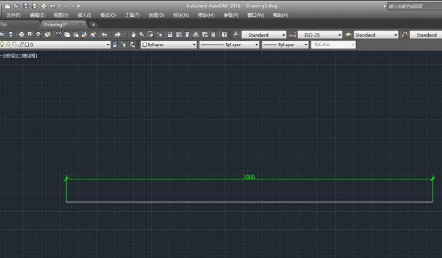The width and height of the screenshot is (442, 258).
Task: Open the layer 0 dropdown list
Action: (108, 44)
